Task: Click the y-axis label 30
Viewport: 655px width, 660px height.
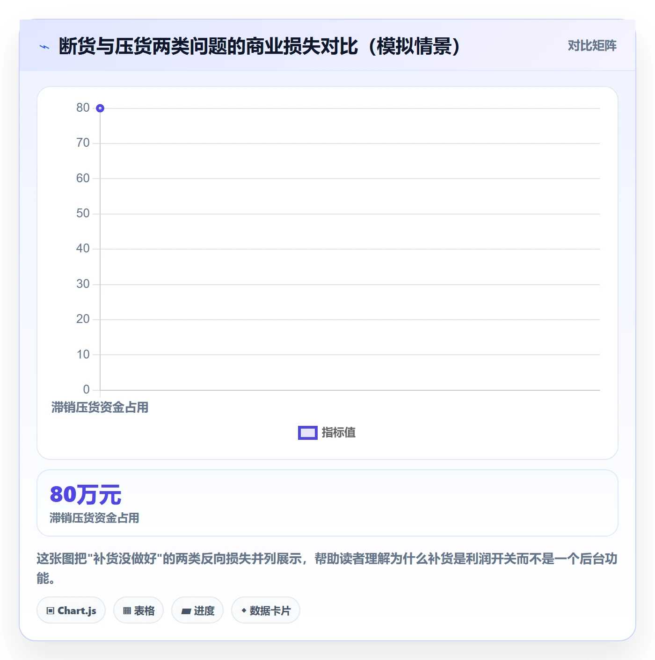Action: [x=83, y=284]
